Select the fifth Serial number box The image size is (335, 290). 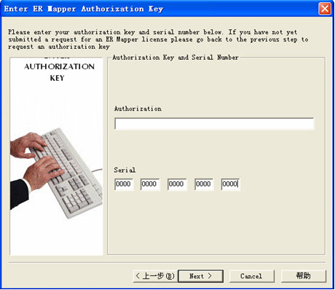[x=231, y=184]
